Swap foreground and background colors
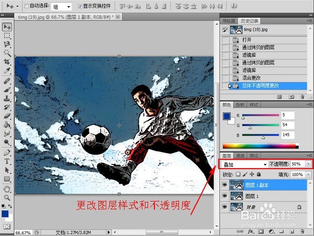 tap(10, 206)
